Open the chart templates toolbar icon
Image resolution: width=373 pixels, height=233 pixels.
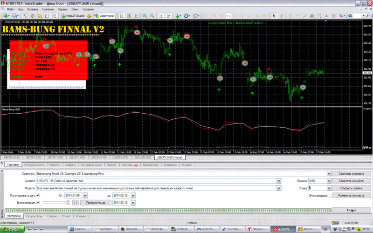pyautogui.click(x=196, y=16)
